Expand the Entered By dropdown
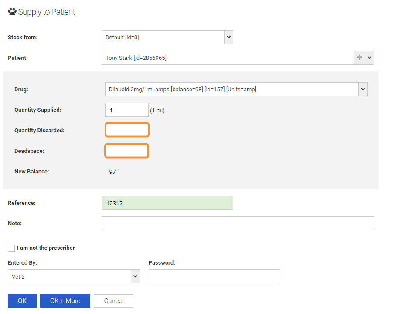The width and height of the screenshot is (395, 314). coord(135,276)
